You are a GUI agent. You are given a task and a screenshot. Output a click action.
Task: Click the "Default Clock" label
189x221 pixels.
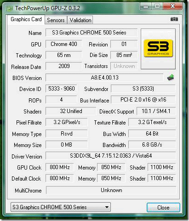[26, 179]
